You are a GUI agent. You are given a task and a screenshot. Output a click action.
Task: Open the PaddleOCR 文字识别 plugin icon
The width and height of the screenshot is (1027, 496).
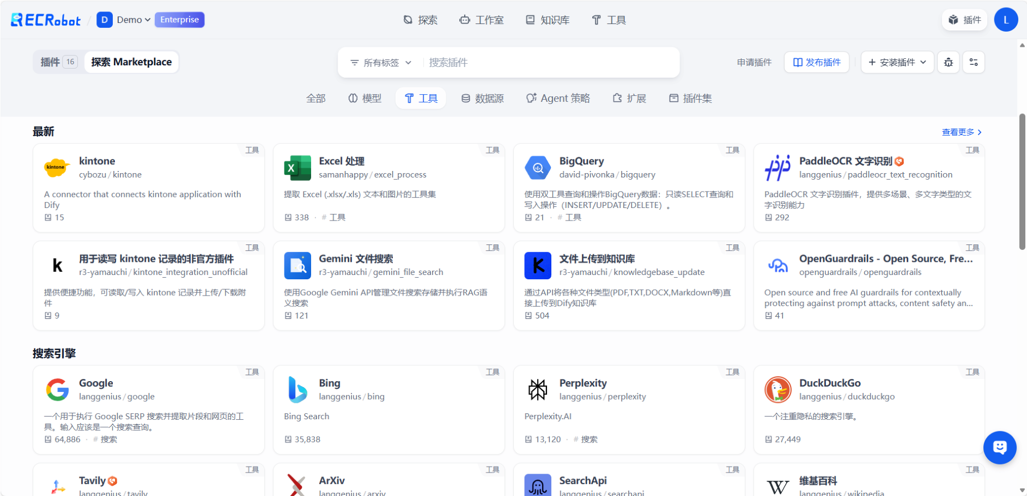click(777, 167)
